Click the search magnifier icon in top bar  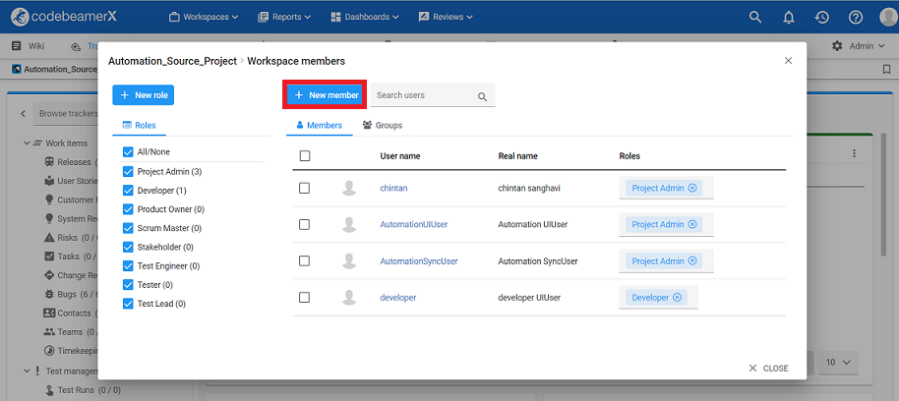tap(755, 17)
